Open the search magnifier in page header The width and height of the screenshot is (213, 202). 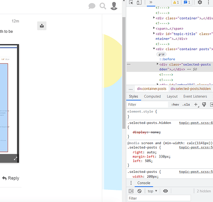[103, 6]
